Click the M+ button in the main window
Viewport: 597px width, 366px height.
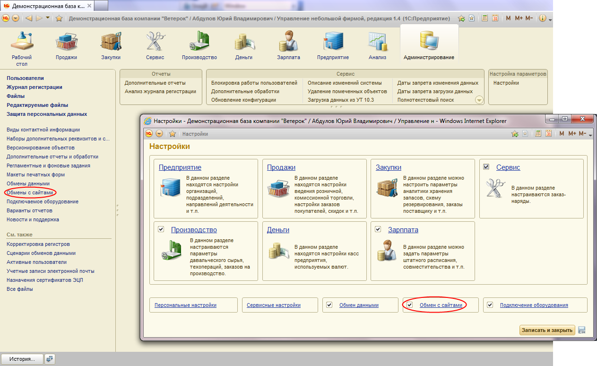519,18
